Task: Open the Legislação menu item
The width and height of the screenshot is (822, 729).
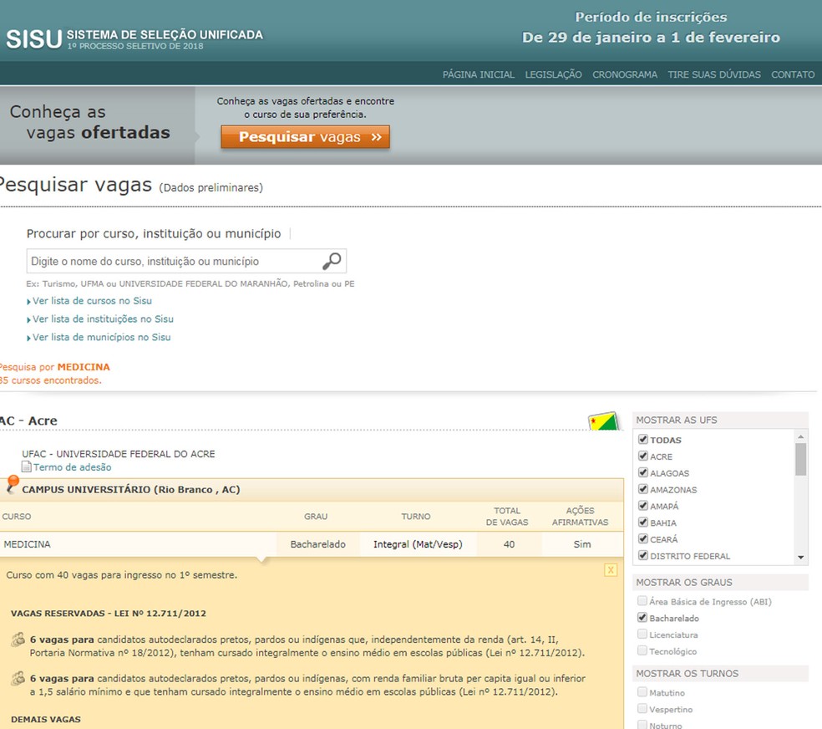Action: coord(553,74)
